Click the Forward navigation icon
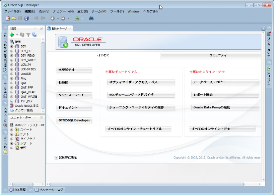Viewport: 274px width, 195px height. pos(63,18)
